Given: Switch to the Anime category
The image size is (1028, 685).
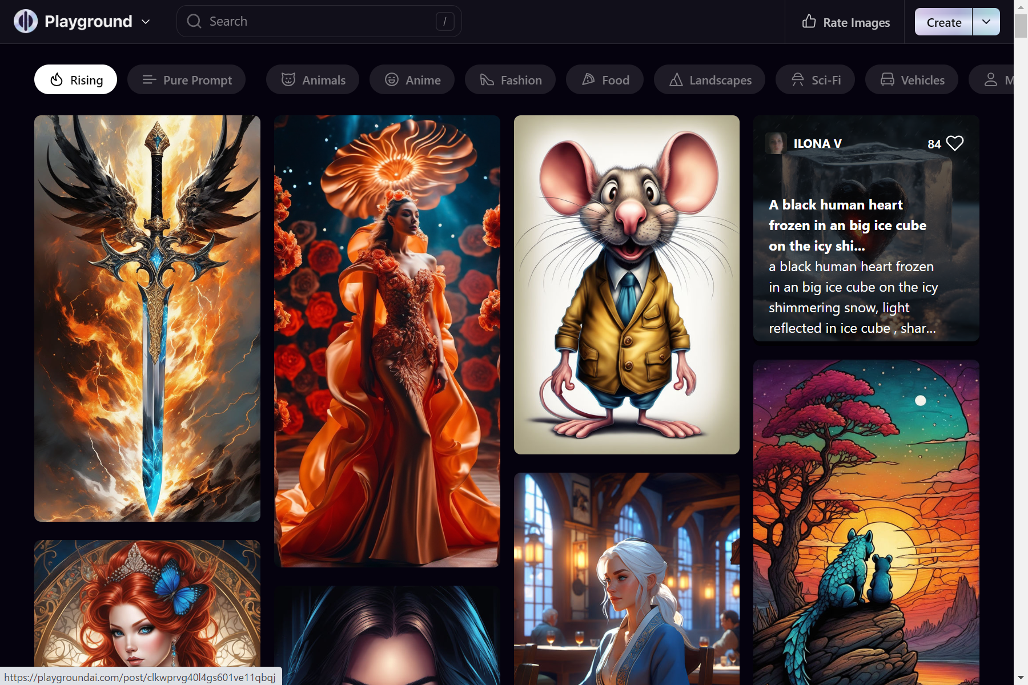Looking at the screenshot, I should (x=412, y=80).
